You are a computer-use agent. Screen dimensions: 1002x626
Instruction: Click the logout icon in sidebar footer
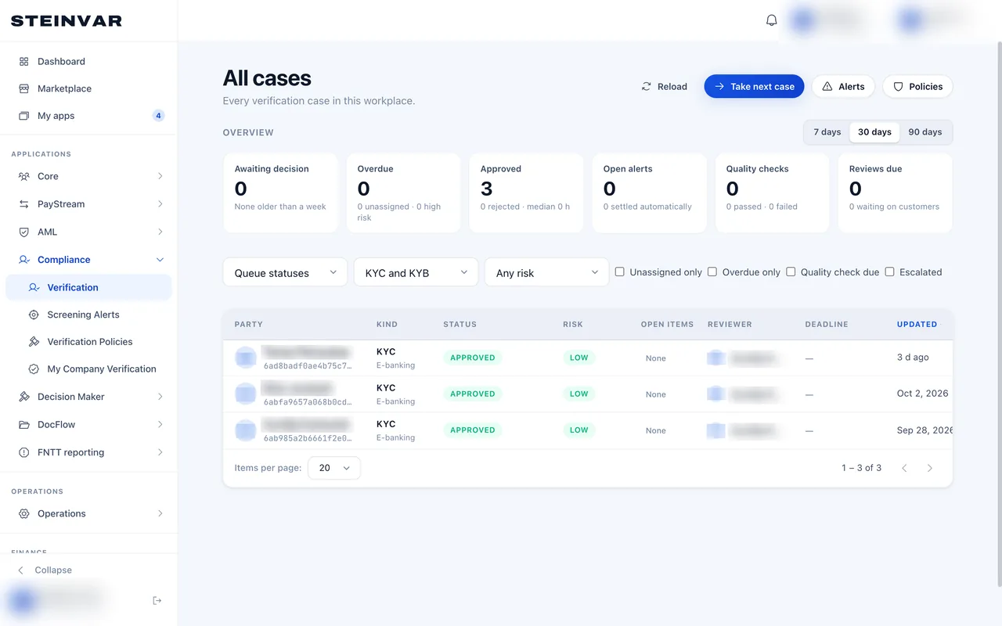pos(157,600)
